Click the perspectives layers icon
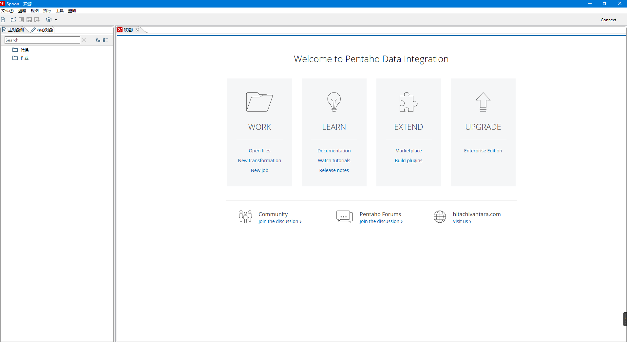Image resolution: width=627 pixels, height=342 pixels. coord(49,20)
